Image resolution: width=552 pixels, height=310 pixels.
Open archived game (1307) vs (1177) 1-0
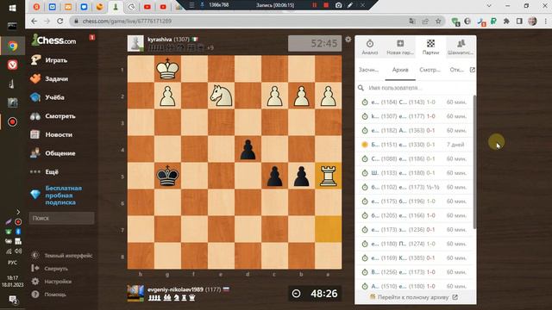pos(414,116)
